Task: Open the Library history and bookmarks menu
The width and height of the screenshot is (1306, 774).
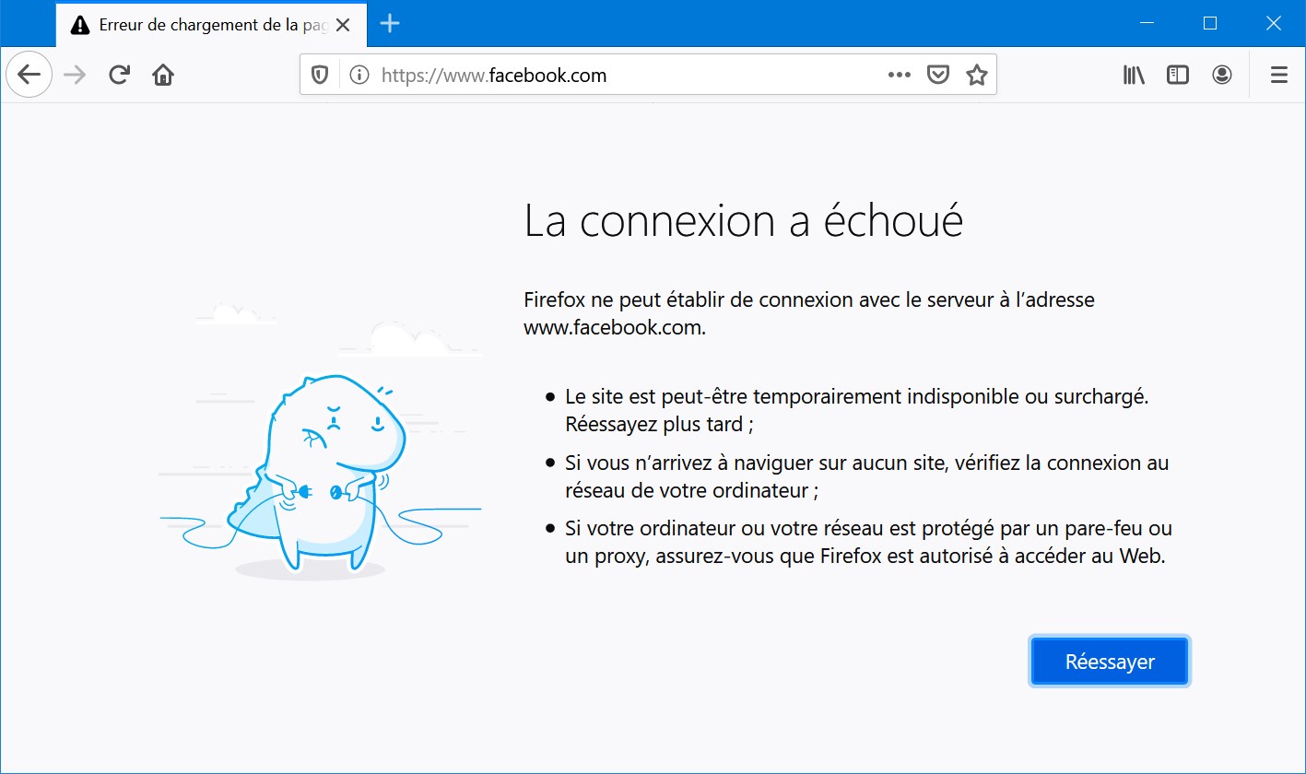Action: (1134, 76)
